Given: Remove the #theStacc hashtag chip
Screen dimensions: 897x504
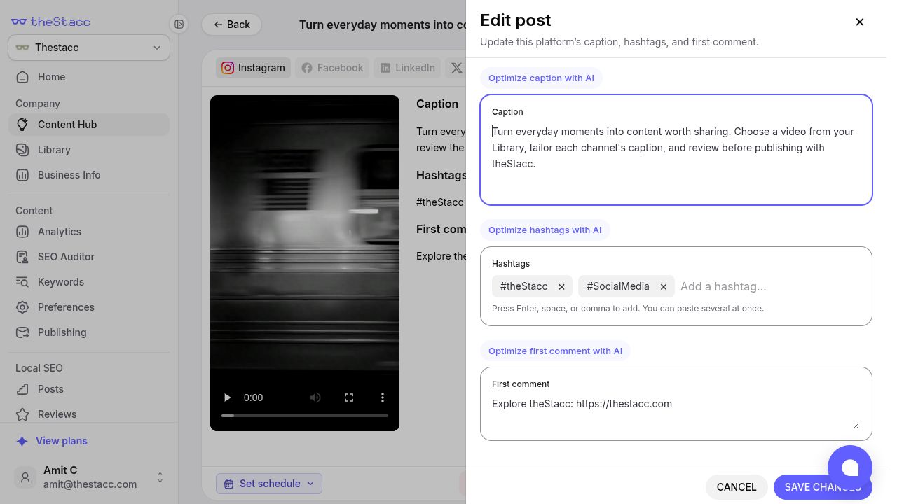Looking at the screenshot, I should (x=561, y=286).
